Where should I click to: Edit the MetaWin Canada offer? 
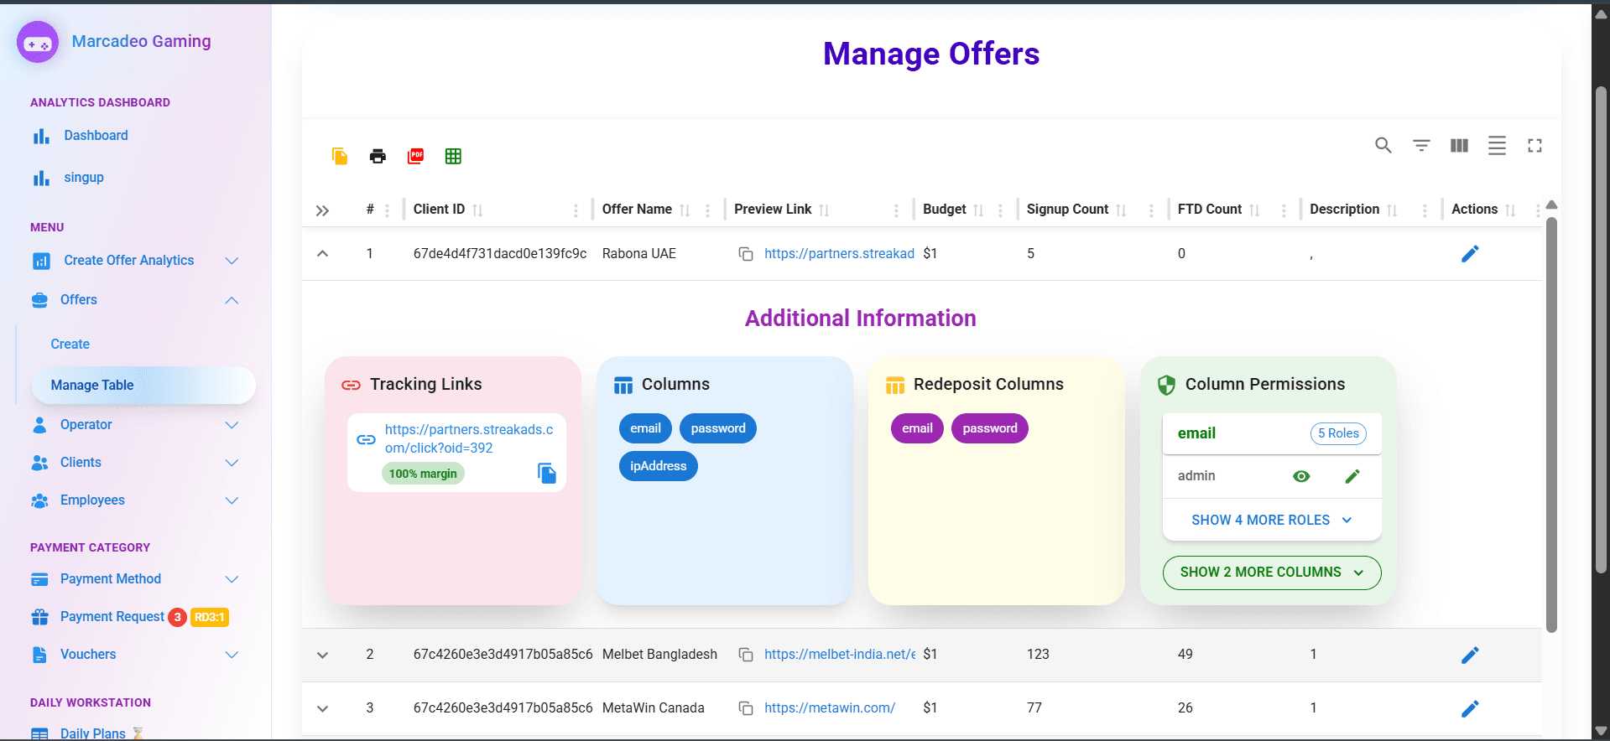[x=1470, y=708]
